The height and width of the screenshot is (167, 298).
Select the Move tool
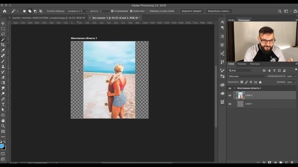[x=3, y=23]
